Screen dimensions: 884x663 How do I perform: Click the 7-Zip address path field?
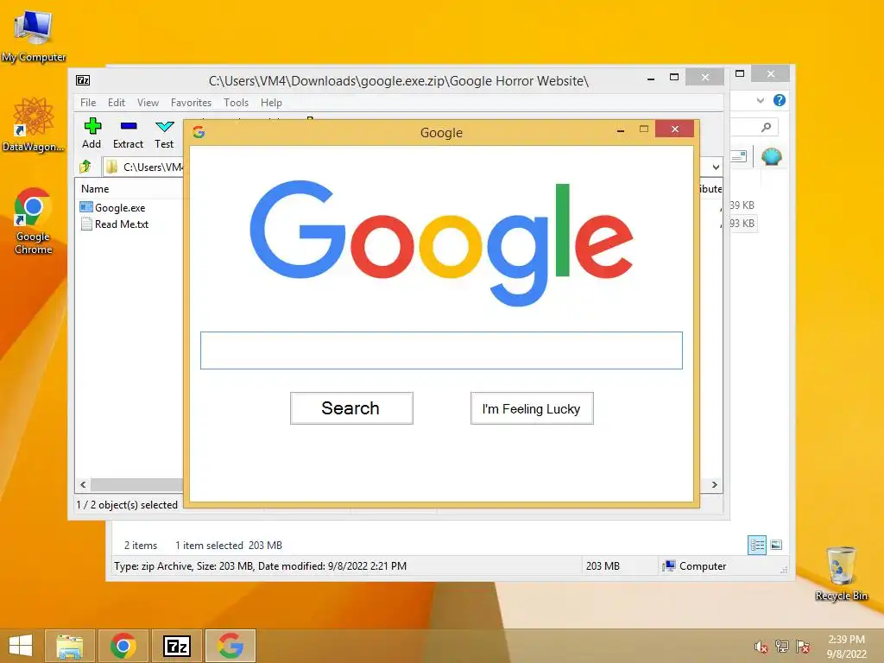pyautogui.click(x=144, y=167)
